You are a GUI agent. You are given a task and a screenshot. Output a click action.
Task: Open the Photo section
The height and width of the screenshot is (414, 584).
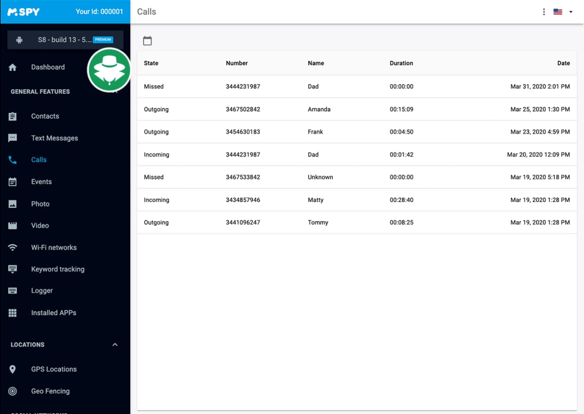coord(40,204)
